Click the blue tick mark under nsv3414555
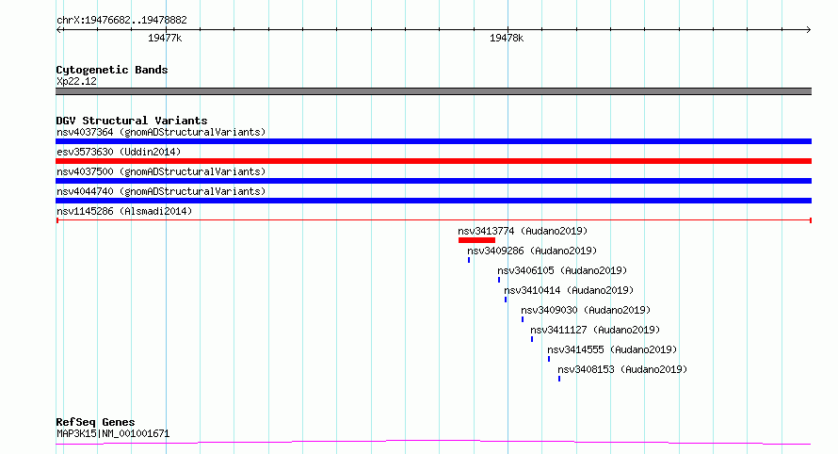The width and height of the screenshot is (838, 454). tap(549, 359)
